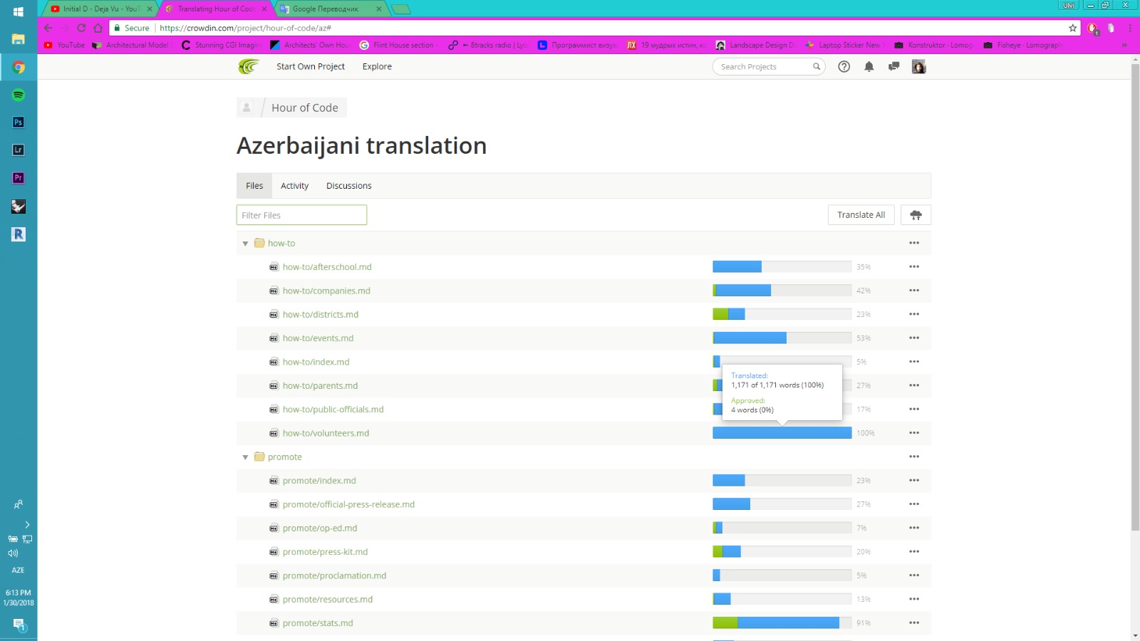
Task: Open Spotify from the taskbar
Action: click(x=19, y=95)
